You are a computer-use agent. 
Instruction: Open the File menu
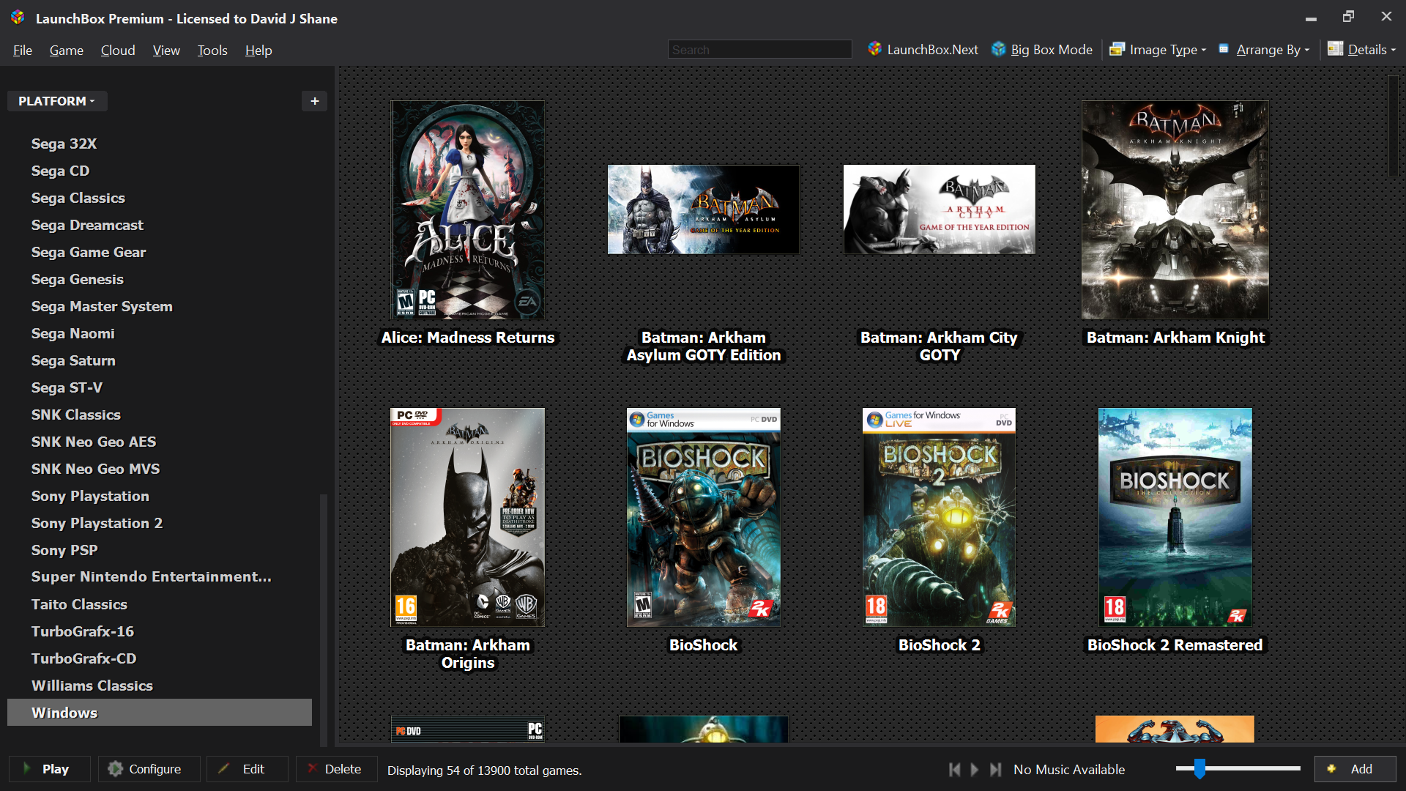[x=23, y=51]
